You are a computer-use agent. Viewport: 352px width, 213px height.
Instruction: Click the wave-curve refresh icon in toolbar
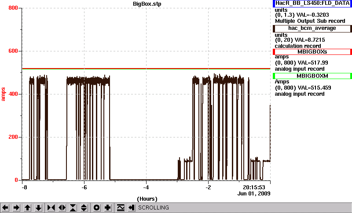pyautogui.click(x=121, y=208)
